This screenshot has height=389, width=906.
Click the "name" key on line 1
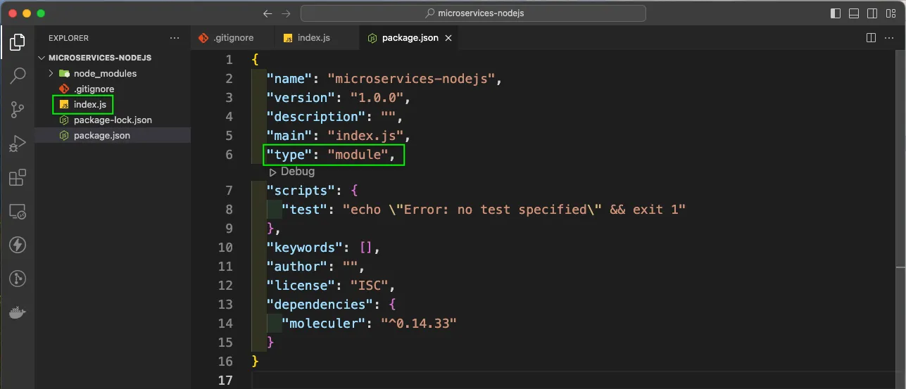tap(289, 79)
